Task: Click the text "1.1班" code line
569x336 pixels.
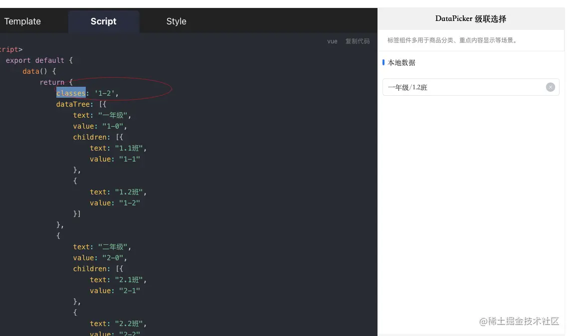Action: tap(118, 148)
